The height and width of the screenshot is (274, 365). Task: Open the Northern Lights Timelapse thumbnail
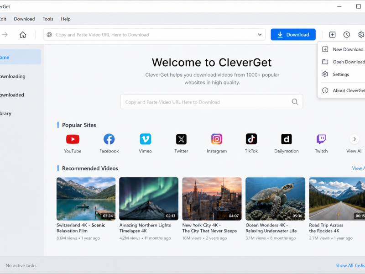(x=149, y=199)
